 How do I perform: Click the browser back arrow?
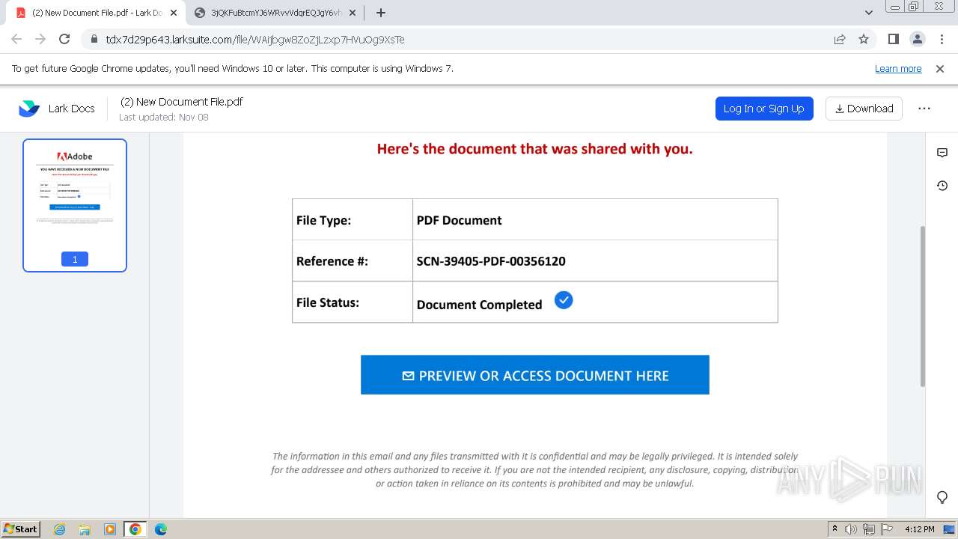click(16, 39)
